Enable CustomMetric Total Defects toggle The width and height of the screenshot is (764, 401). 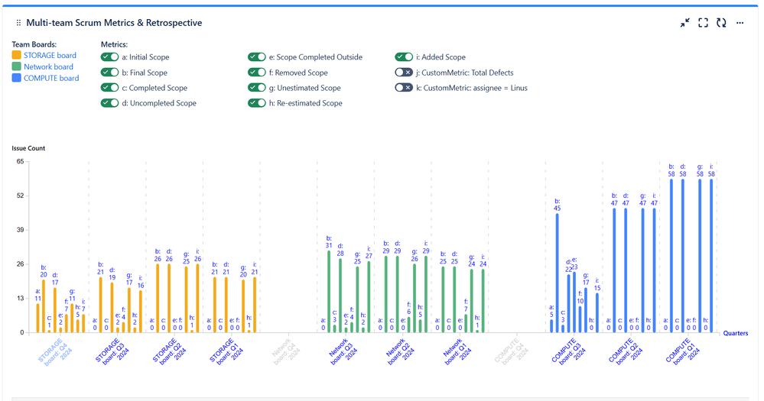(x=404, y=73)
